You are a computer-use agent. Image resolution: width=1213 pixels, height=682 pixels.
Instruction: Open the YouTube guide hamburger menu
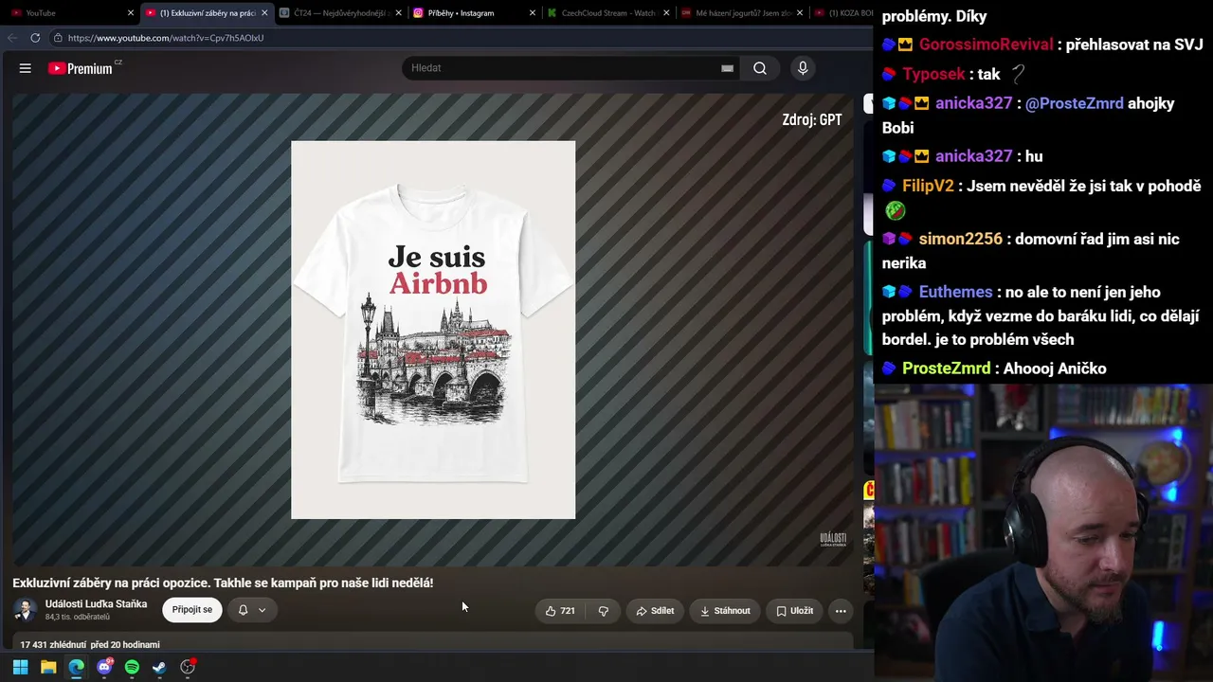point(26,68)
